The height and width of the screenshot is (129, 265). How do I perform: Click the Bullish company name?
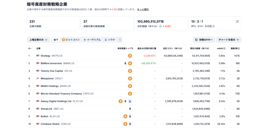point(45,116)
